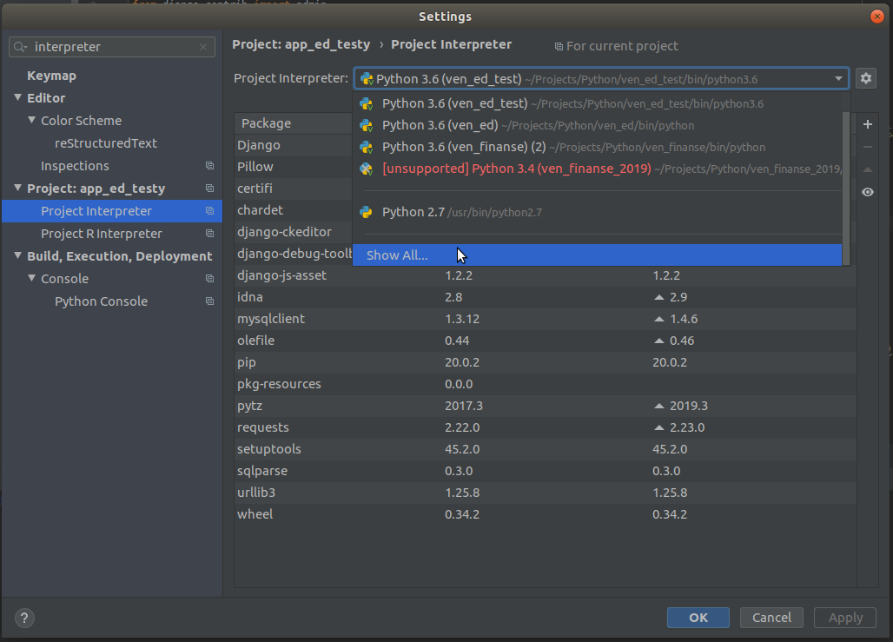
Task: Select the Python 2.7 system interpreter
Action: [x=597, y=212]
